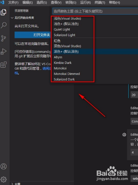
Task: Open the 运行(R) menu
Action: [85, 2]
